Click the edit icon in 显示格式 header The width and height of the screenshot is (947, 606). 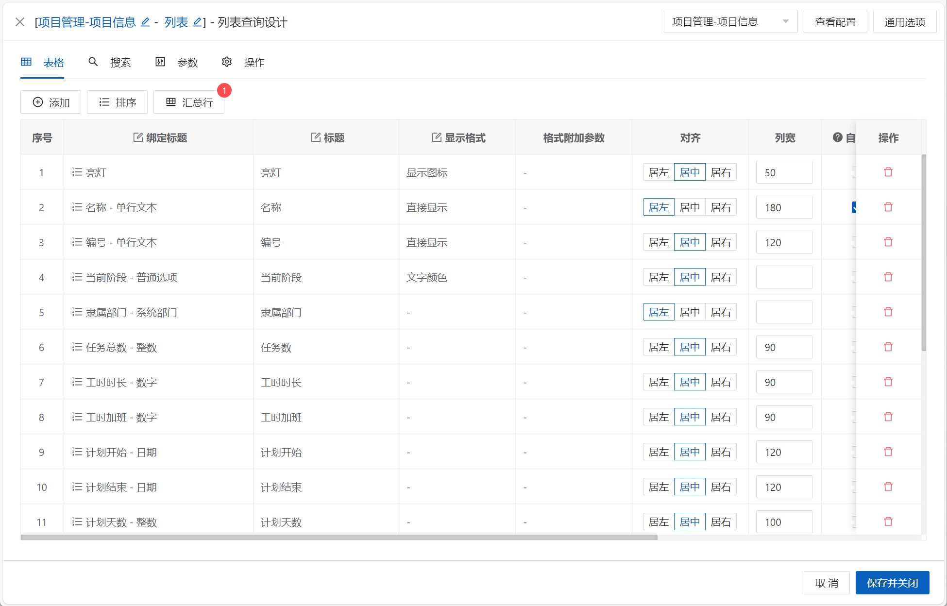(x=437, y=137)
